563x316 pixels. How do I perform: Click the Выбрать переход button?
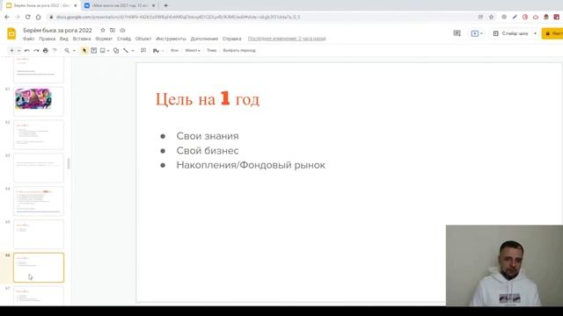coord(239,51)
